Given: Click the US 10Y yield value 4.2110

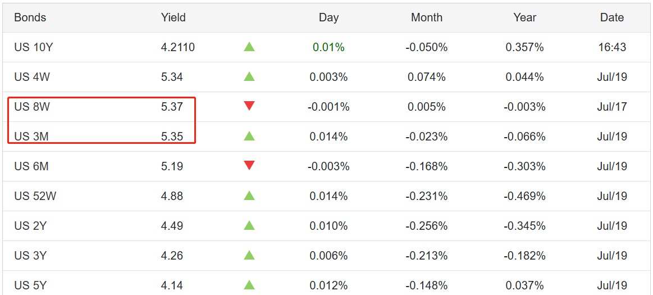Looking at the screenshot, I should pos(177,47).
